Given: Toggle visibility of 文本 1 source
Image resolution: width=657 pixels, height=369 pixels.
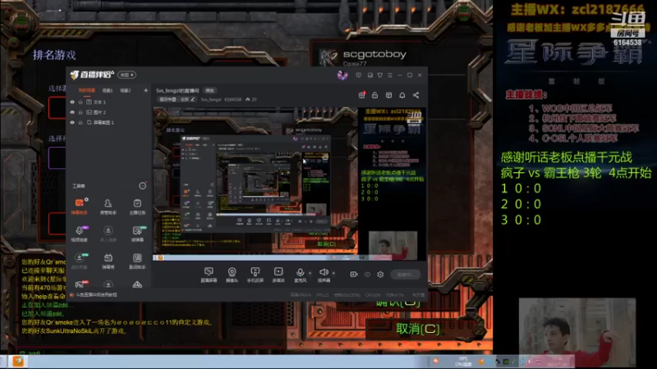Looking at the screenshot, I should [x=72, y=102].
